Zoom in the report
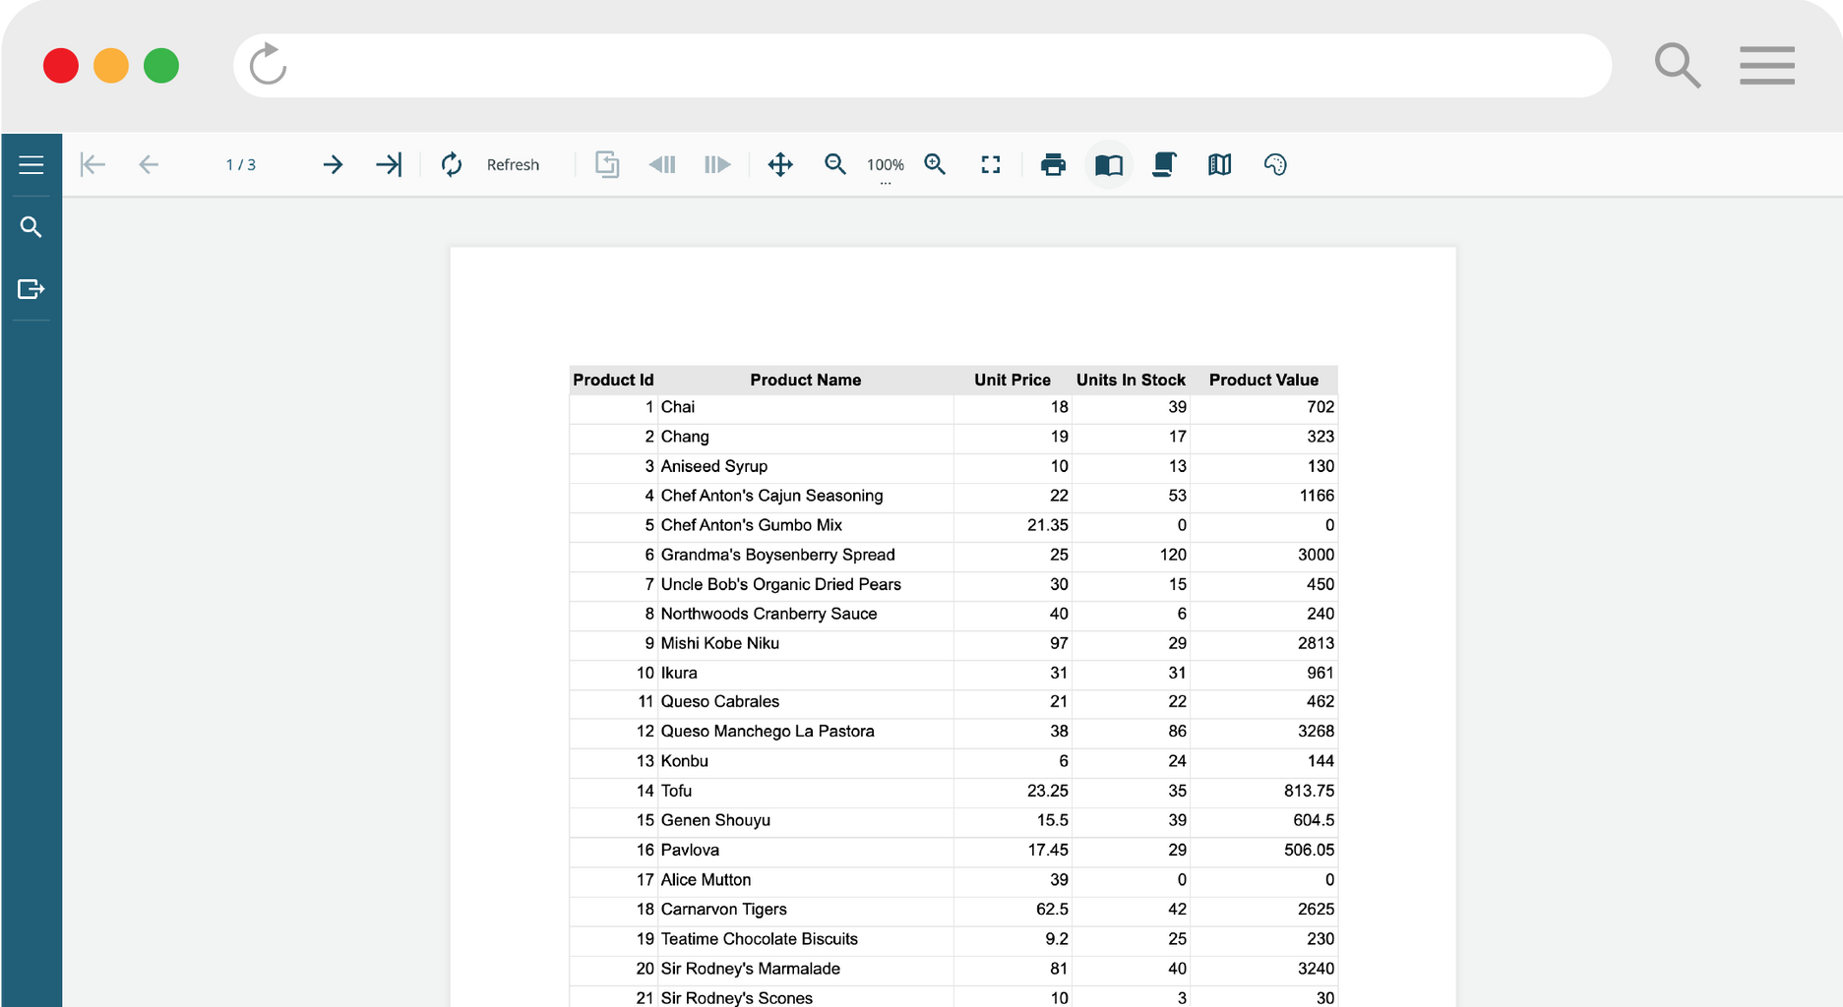 pyautogui.click(x=935, y=164)
